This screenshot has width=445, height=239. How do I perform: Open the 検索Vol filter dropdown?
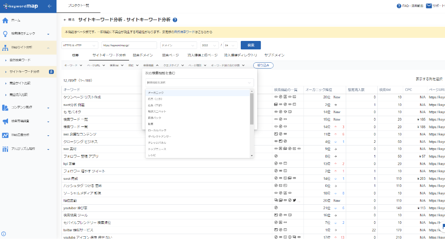(116, 65)
